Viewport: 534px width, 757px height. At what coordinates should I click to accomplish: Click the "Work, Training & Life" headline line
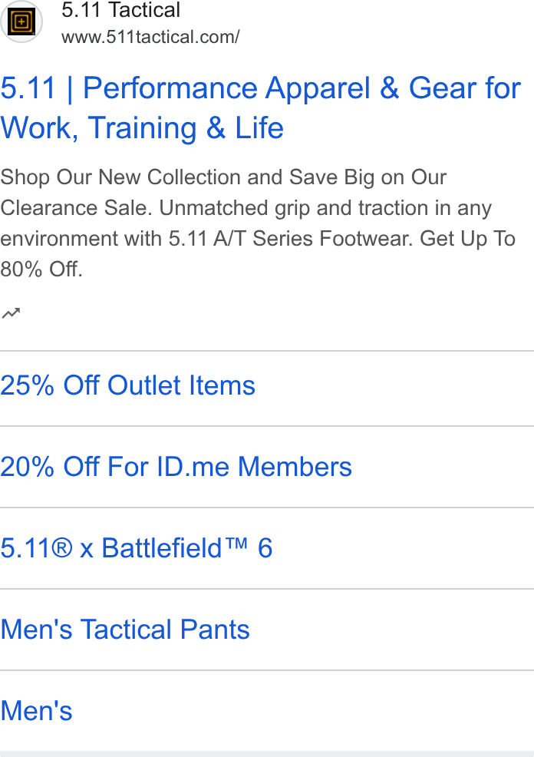pos(142,128)
